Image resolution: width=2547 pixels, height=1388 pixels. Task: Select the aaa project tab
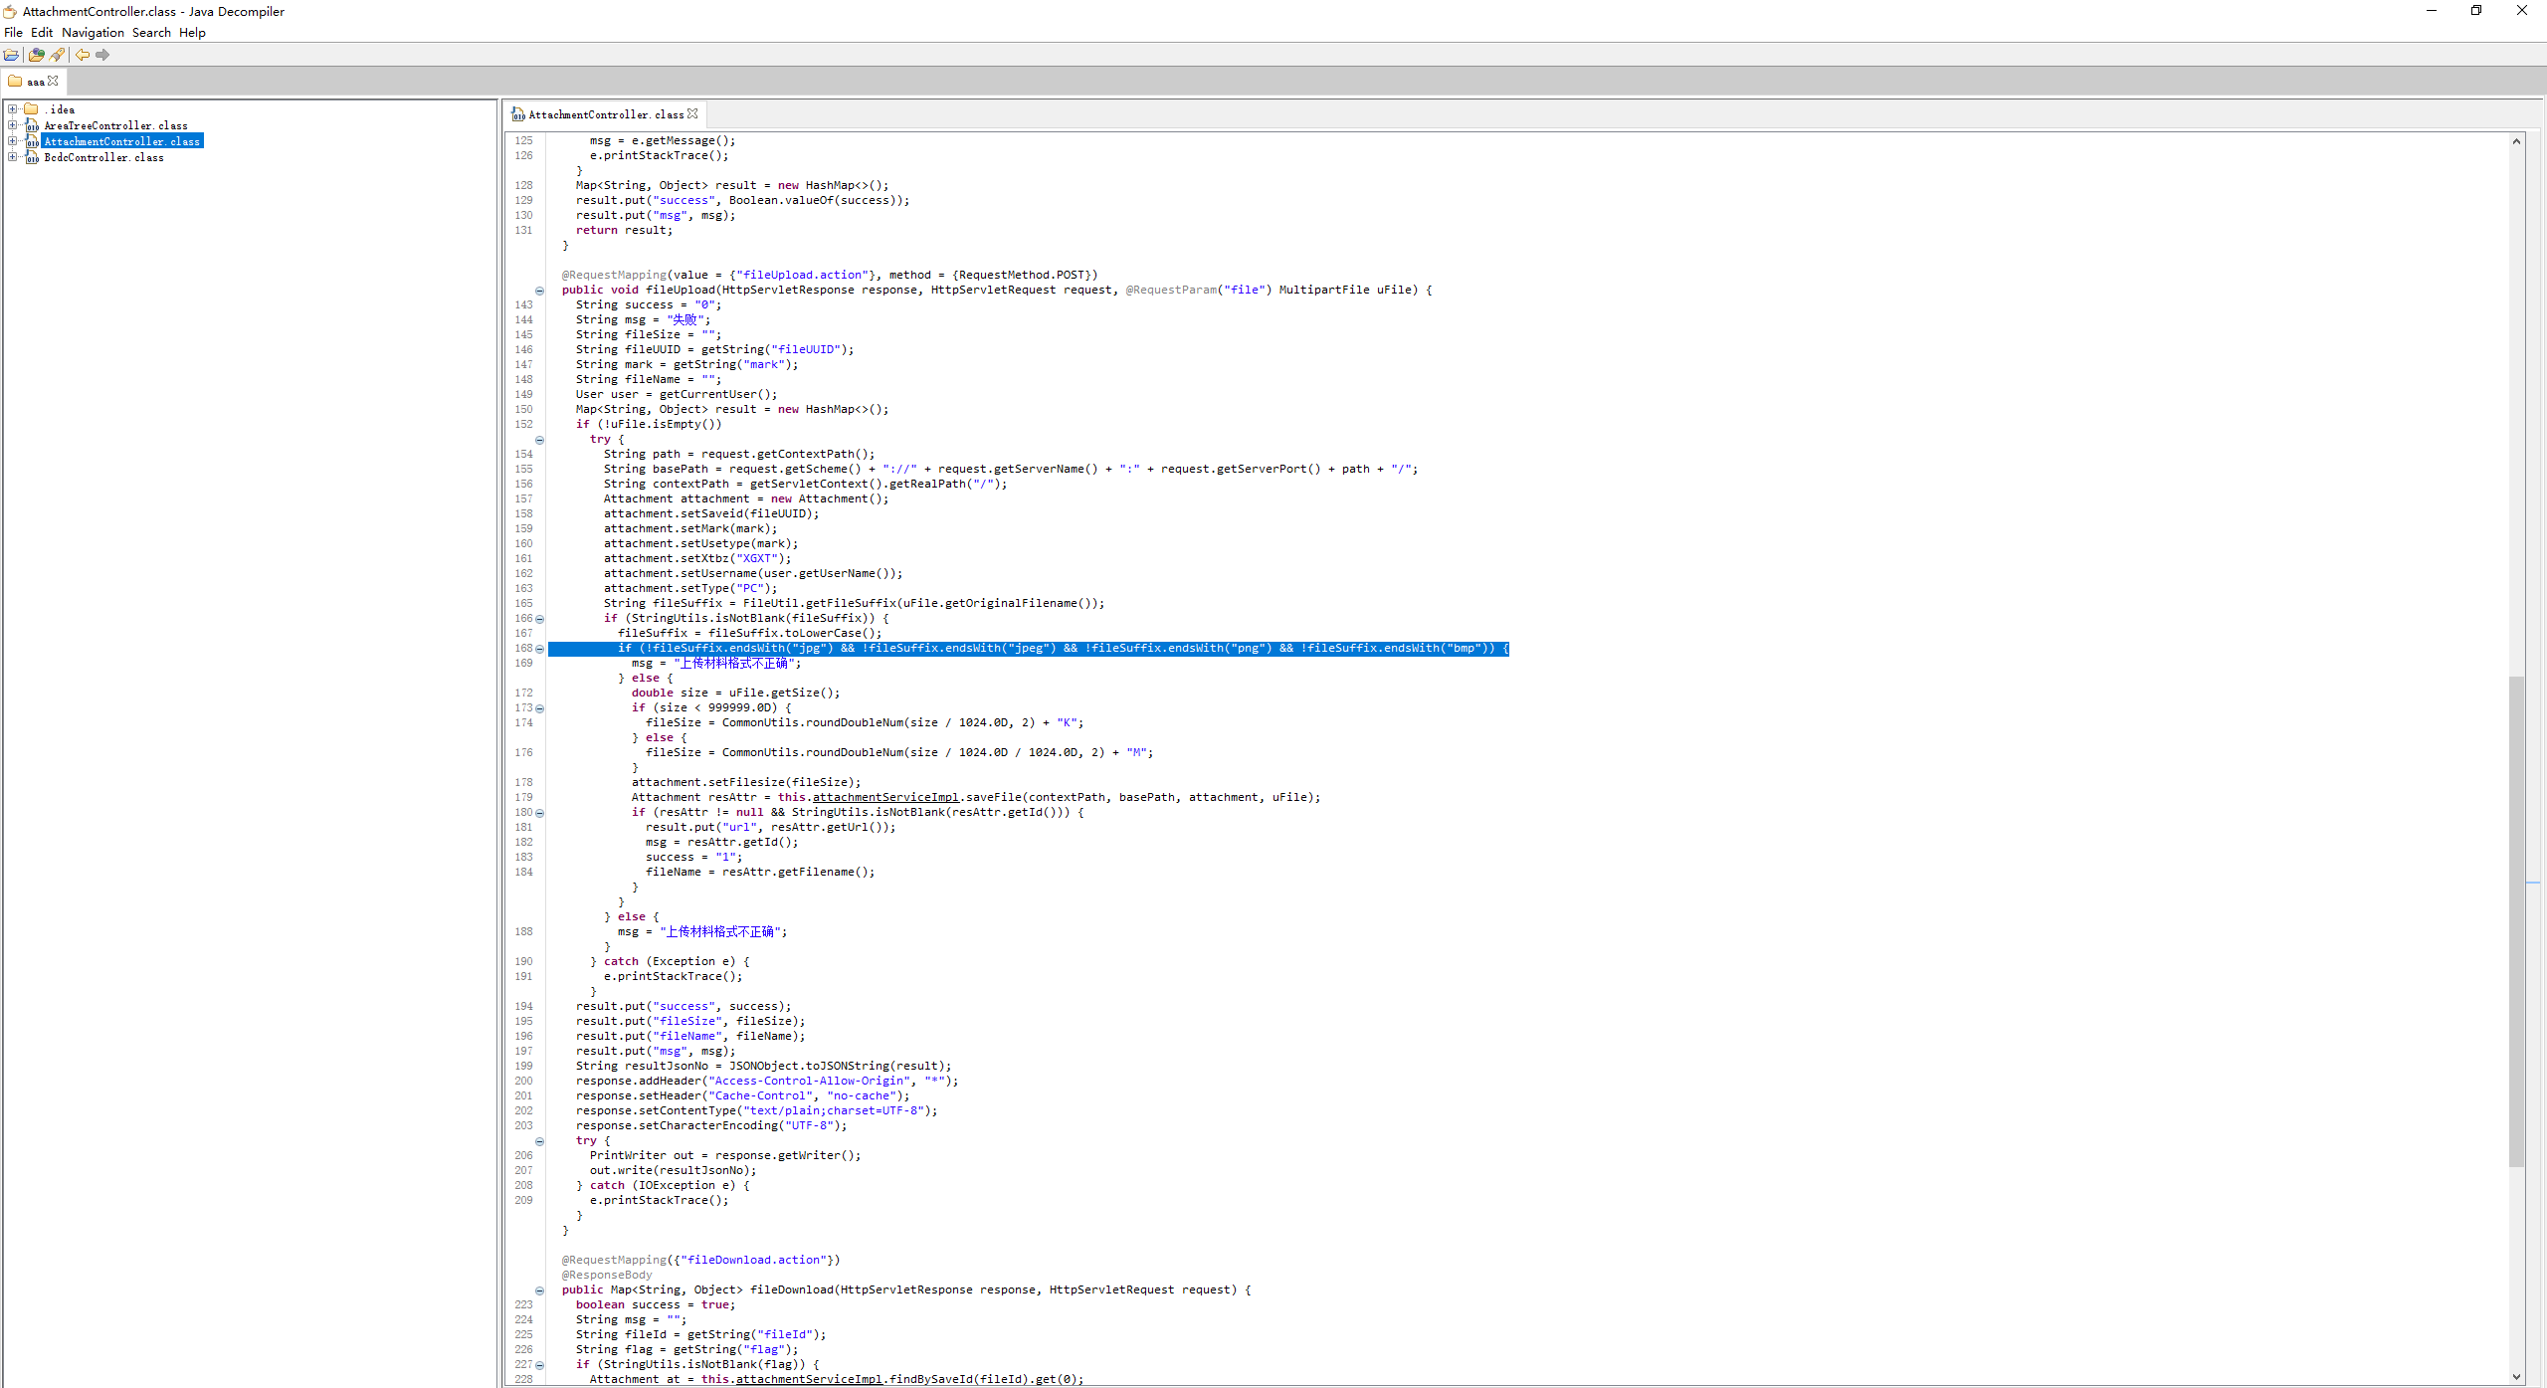click(x=34, y=82)
